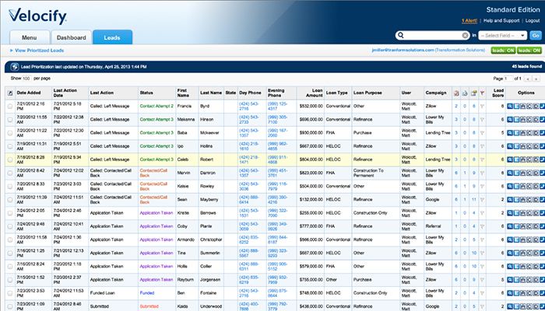Click the funnel icon column header
Screen dimensions: 545x311
482,93
